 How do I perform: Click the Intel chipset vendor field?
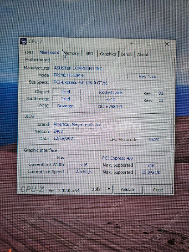click(x=65, y=92)
